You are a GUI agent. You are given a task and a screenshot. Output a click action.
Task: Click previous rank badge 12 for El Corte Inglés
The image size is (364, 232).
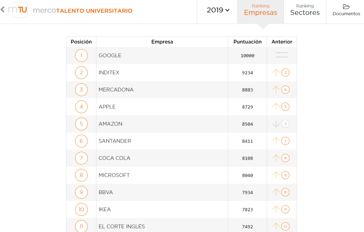pos(285,226)
